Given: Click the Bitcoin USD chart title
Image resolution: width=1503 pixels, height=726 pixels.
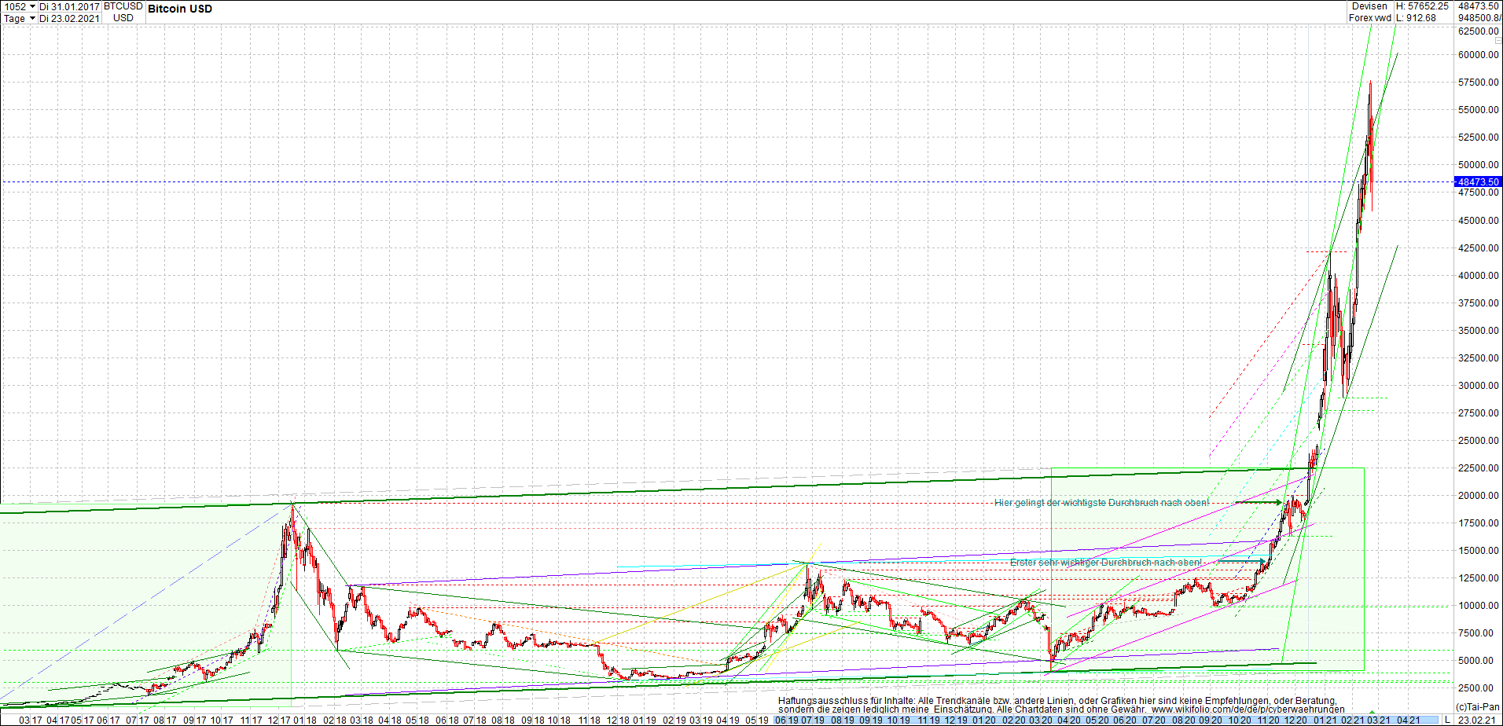Looking at the screenshot, I should point(180,9).
